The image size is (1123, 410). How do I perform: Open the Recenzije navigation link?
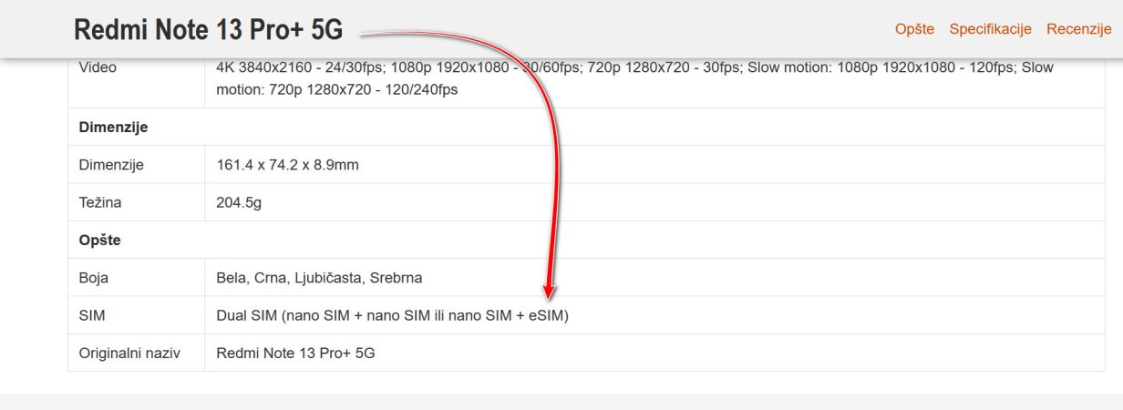pyautogui.click(x=1078, y=29)
